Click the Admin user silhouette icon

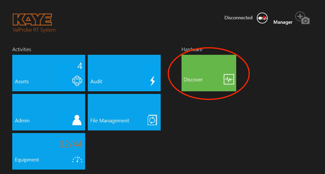[77, 120]
